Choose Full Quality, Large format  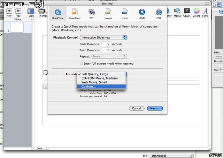101,74
